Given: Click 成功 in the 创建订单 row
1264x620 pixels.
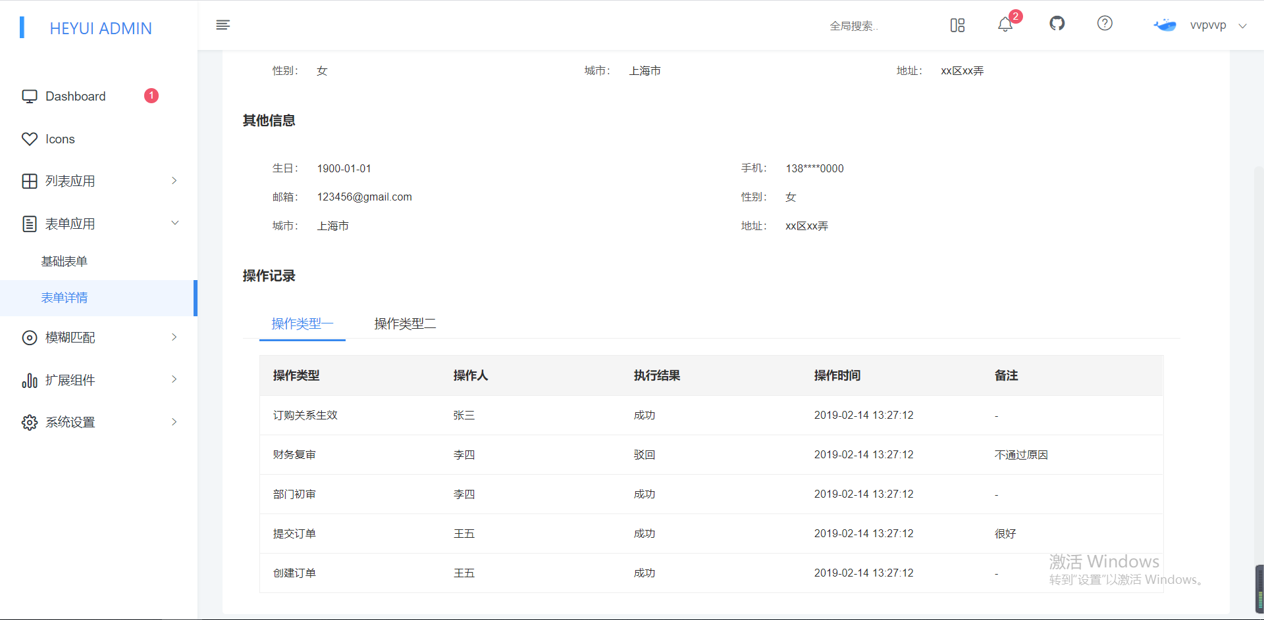Looking at the screenshot, I should [x=645, y=573].
